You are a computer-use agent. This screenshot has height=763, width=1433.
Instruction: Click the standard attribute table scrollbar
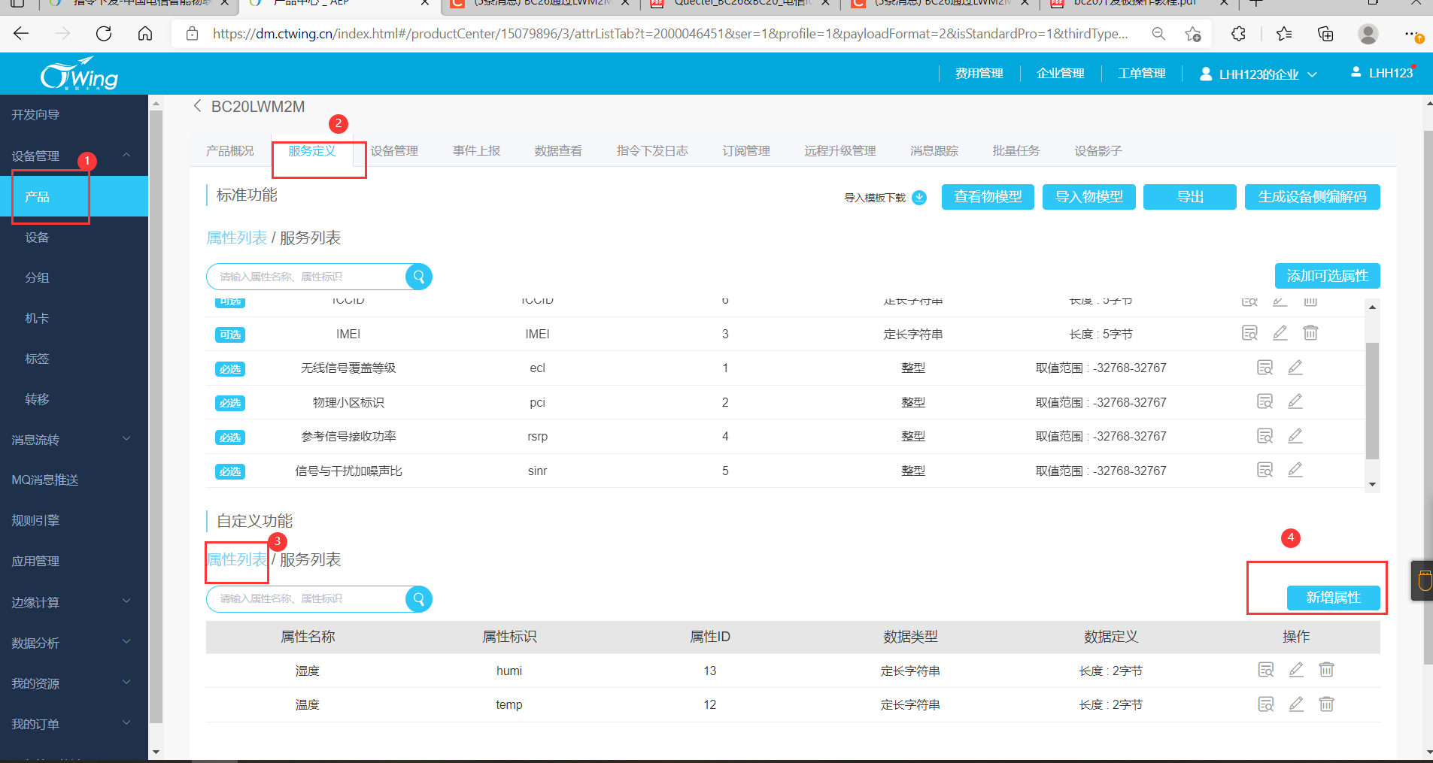coord(1372,400)
